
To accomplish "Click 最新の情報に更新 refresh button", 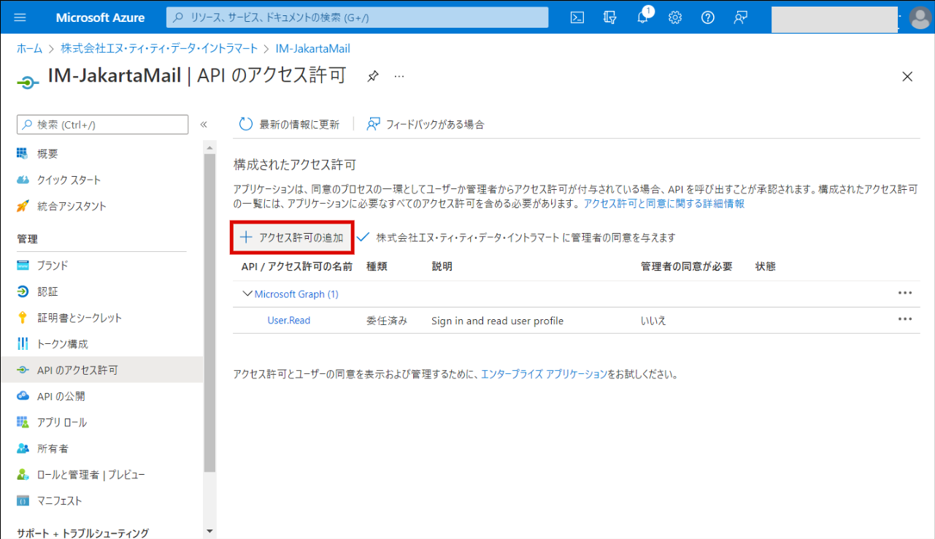I will (x=290, y=124).
